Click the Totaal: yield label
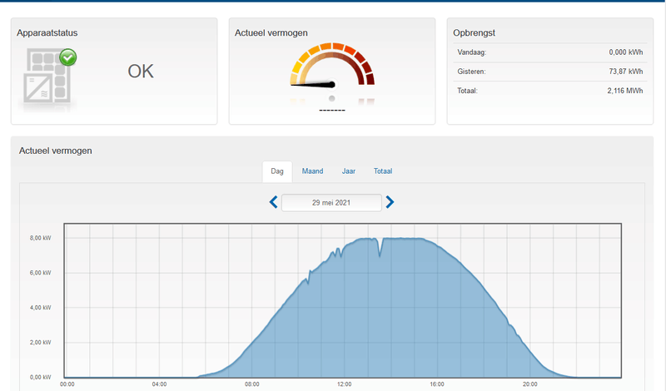This screenshot has width=666, height=391. pos(467,91)
